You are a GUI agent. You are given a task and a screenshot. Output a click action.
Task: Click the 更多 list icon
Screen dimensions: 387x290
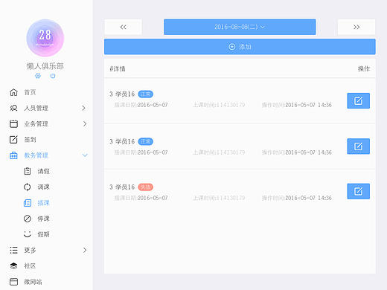tap(13, 250)
